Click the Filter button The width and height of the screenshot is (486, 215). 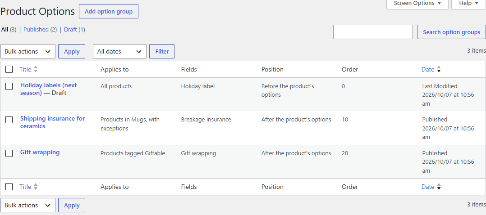pyautogui.click(x=162, y=51)
